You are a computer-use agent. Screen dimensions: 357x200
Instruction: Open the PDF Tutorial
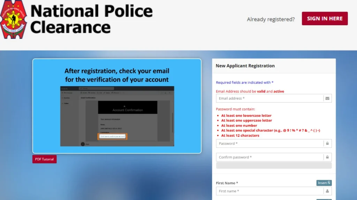44,159
